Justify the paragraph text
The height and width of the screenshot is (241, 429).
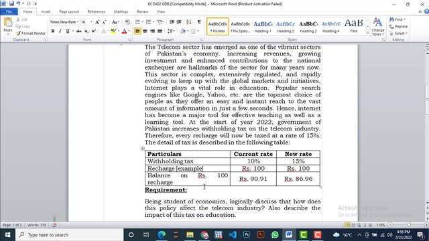click(160, 31)
